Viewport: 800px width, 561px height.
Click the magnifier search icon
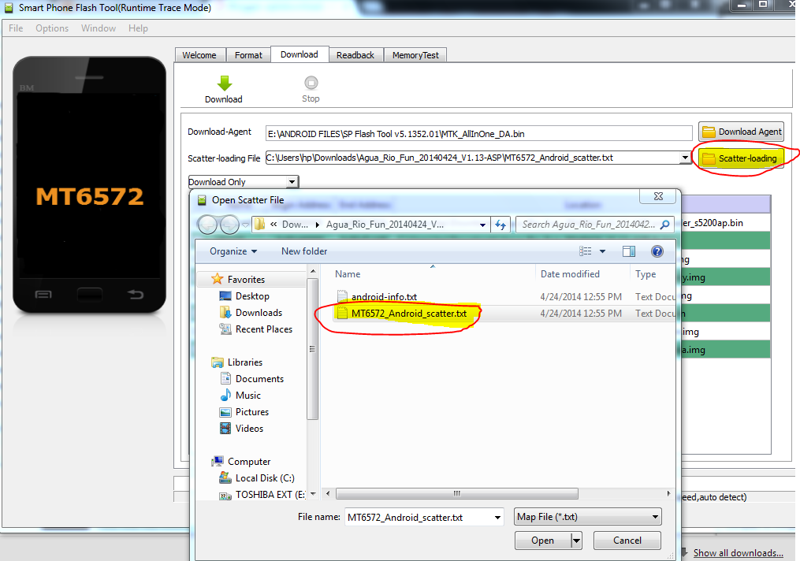pyautogui.click(x=664, y=225)
